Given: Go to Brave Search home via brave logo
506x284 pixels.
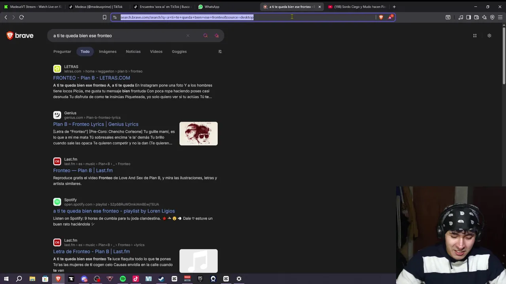Looking at the screenshot, I should point(20,35).
